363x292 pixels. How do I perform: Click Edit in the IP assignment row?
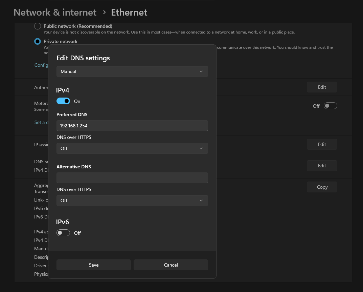coord(322,144)
